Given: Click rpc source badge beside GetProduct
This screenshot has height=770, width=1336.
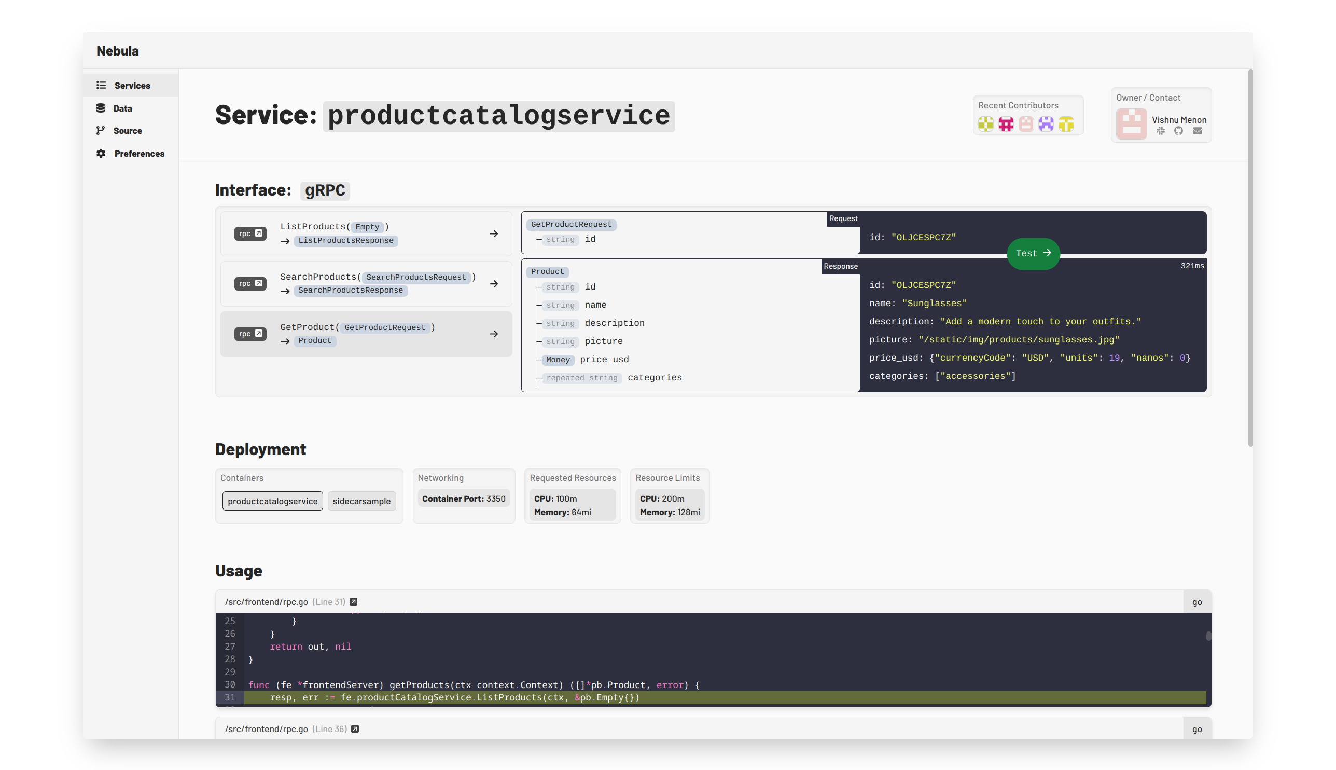Looking at the screenshot, I should click(250, 334).
